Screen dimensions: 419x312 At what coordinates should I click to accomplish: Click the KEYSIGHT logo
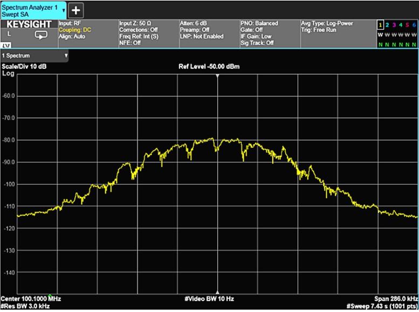click(29, 24)
